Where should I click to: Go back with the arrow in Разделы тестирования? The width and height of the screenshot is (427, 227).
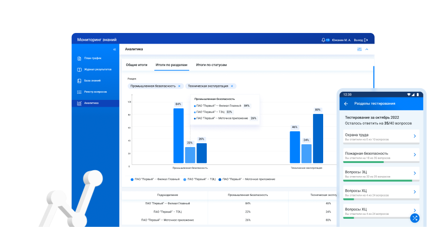(346, 104)
